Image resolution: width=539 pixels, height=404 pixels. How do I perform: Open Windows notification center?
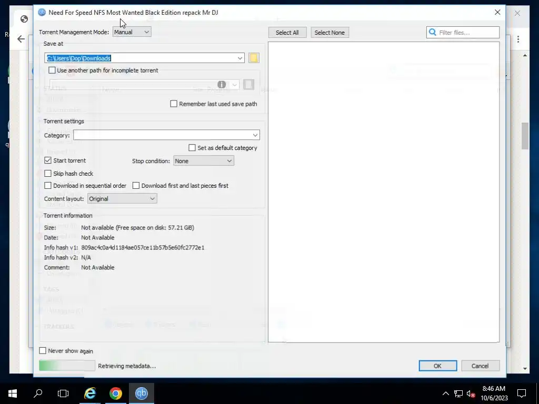tap(522, 393)
